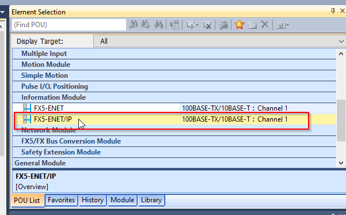Click the Find POU search field
The height and width of the screenshot is (215, 346).
point(69,25)
